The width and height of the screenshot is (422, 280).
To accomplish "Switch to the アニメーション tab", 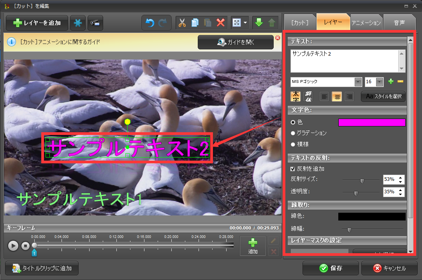I will (366, 22).
